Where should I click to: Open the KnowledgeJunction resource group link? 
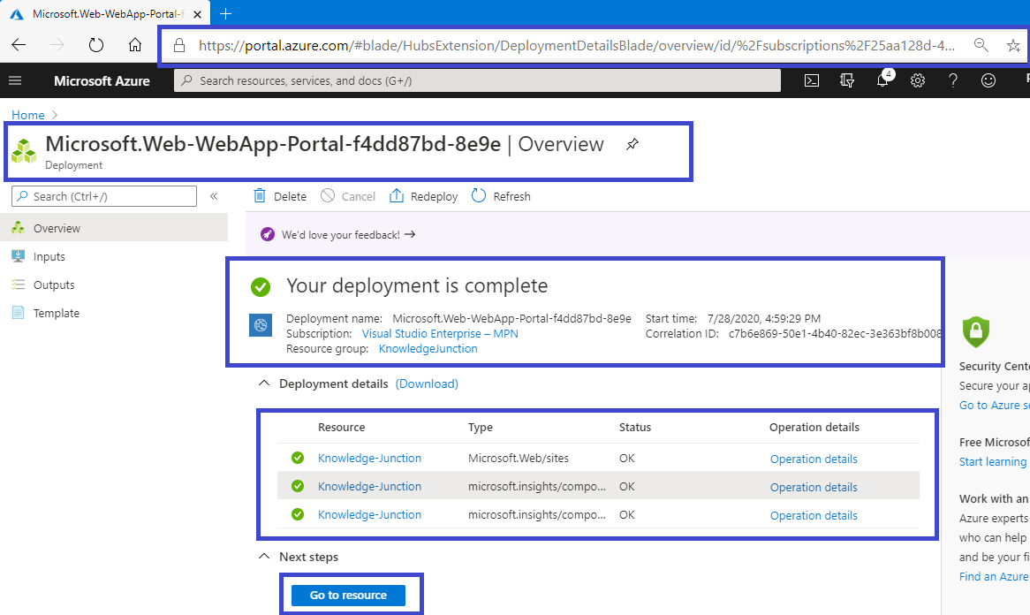coord(428,349)
